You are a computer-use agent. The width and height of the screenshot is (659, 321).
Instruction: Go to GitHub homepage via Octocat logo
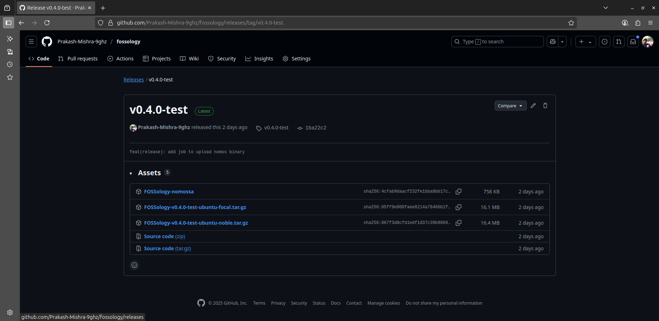point(47,42)
